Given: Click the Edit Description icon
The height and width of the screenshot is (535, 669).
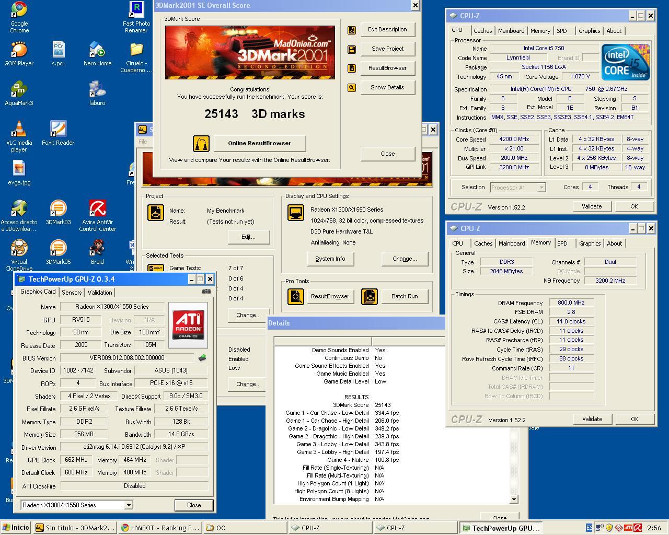Looking at the screenshot, I should pos(352,30).
